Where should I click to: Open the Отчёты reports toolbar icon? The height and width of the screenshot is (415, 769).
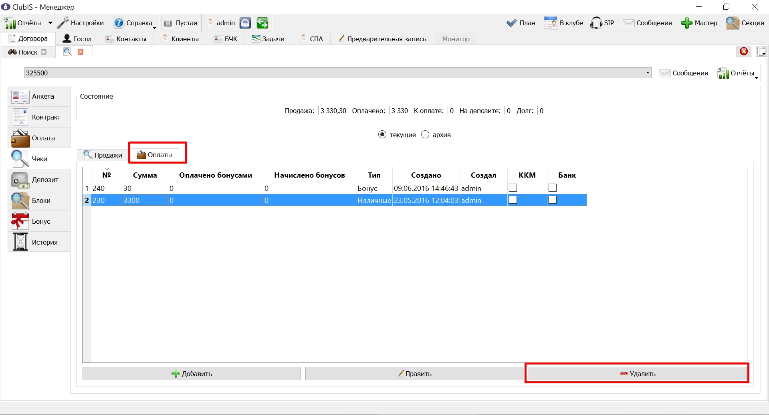(22, 23)
